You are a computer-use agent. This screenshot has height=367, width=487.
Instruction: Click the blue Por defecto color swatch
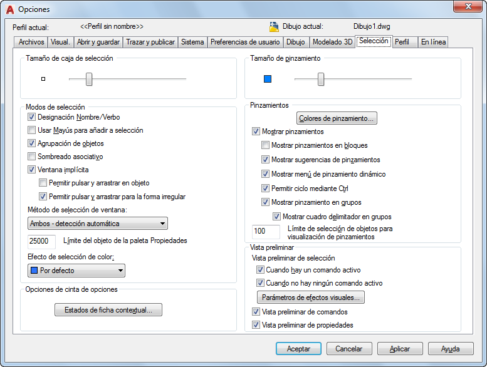tap(34, 271)
